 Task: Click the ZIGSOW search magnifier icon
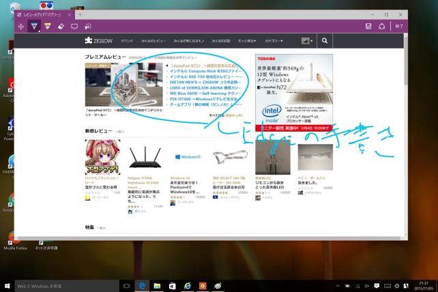point(324,41)
